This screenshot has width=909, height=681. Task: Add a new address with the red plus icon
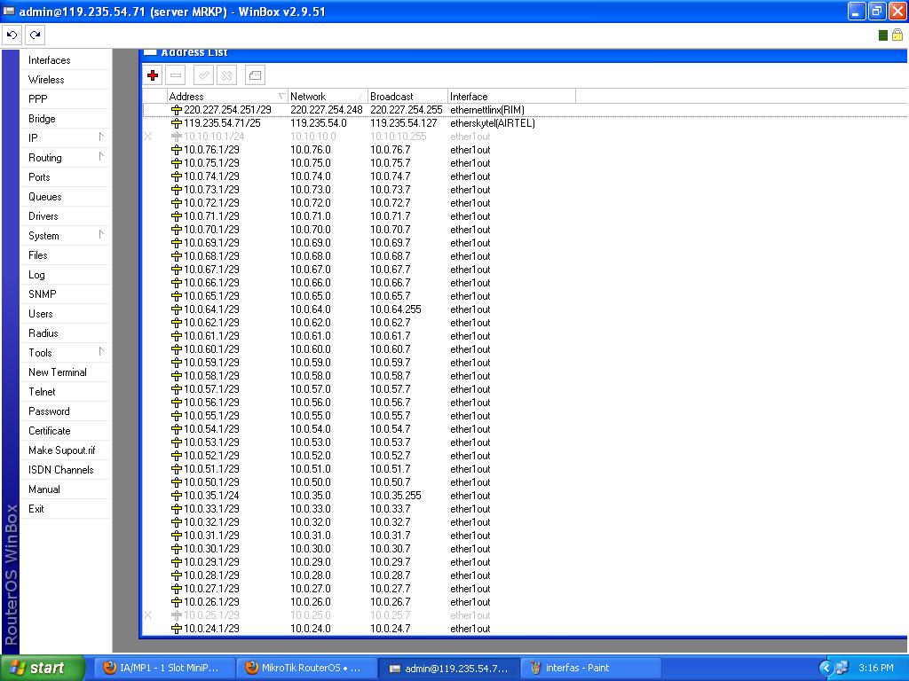tap(152, 75)
